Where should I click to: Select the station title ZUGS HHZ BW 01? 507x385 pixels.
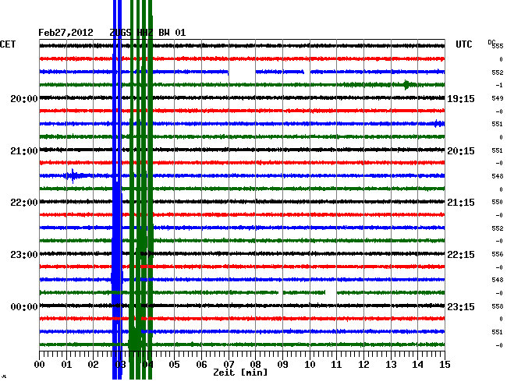point(147,33)
